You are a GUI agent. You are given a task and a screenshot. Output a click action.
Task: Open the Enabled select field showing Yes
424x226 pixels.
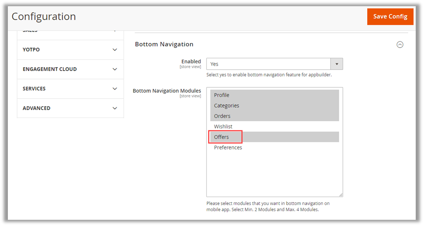[268, 64]
